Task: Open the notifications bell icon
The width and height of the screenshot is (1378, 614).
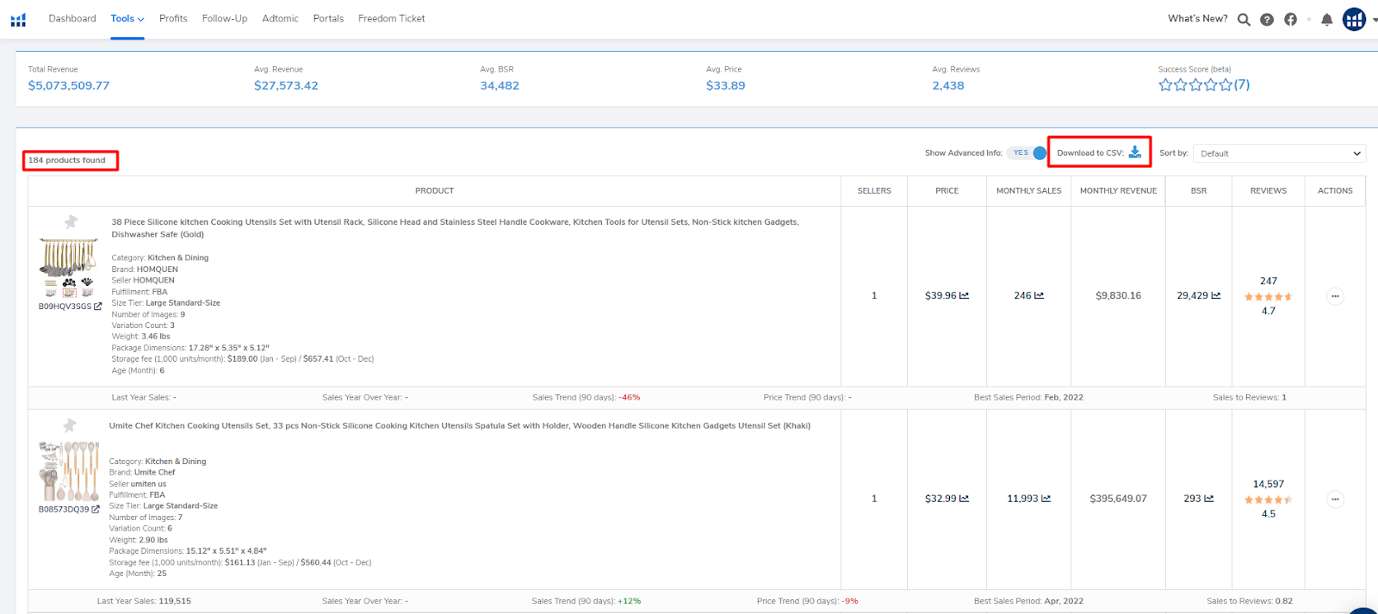Action: click(1327, 20)
